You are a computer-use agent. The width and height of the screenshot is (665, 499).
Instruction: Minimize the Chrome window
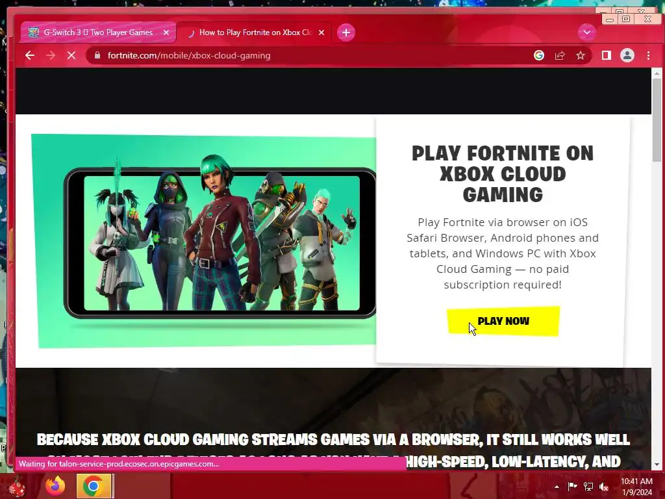610,19
